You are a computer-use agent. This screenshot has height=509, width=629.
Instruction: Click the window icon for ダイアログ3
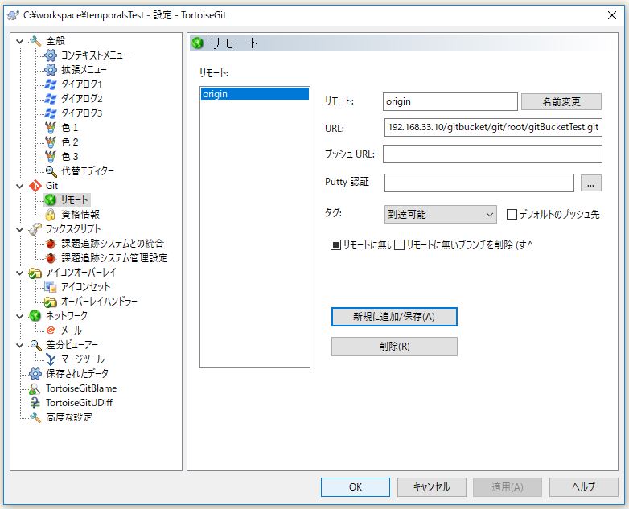click(x=51, y=113)
